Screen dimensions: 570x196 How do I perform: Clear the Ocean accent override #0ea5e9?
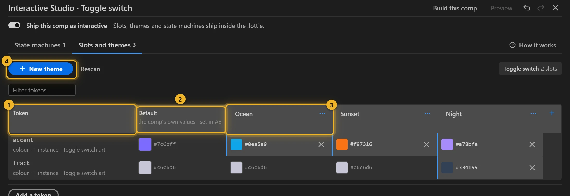pos(321,144)
